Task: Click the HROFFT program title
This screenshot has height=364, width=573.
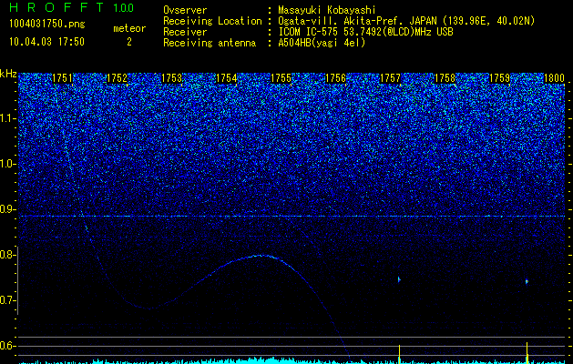Action: (x=56, y=7)
